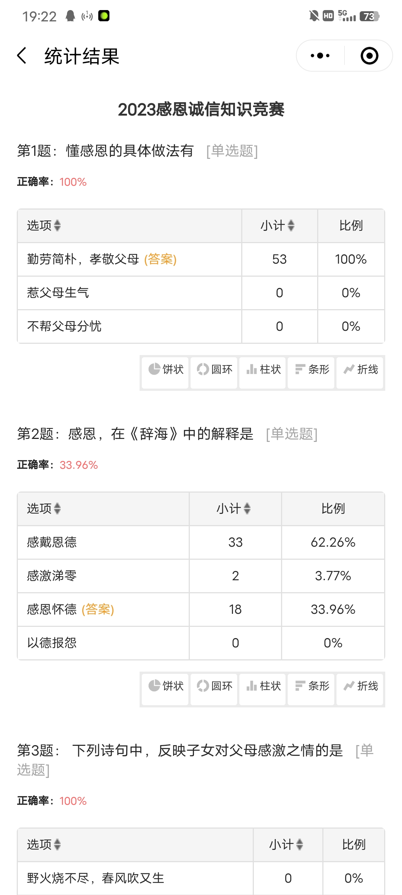Screen dimensions: 402x895
Task: Sort question 3 by 小计 column
Action: point(299,844)
